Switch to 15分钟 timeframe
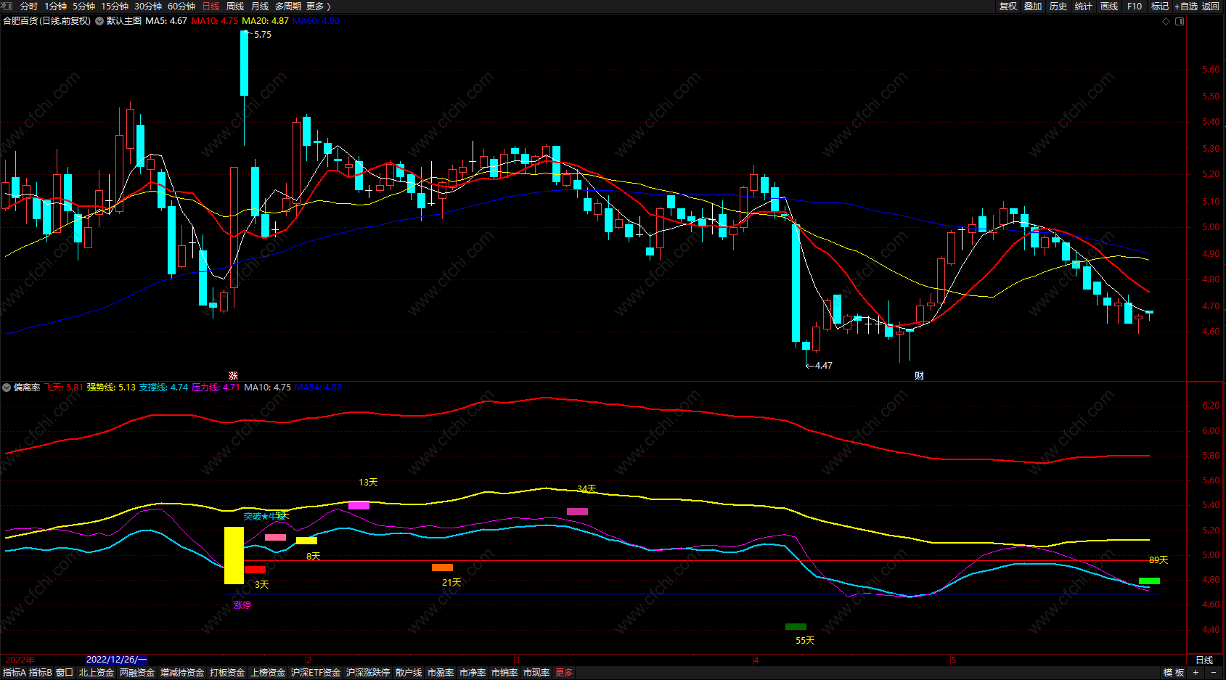 [x=115, y=6]
